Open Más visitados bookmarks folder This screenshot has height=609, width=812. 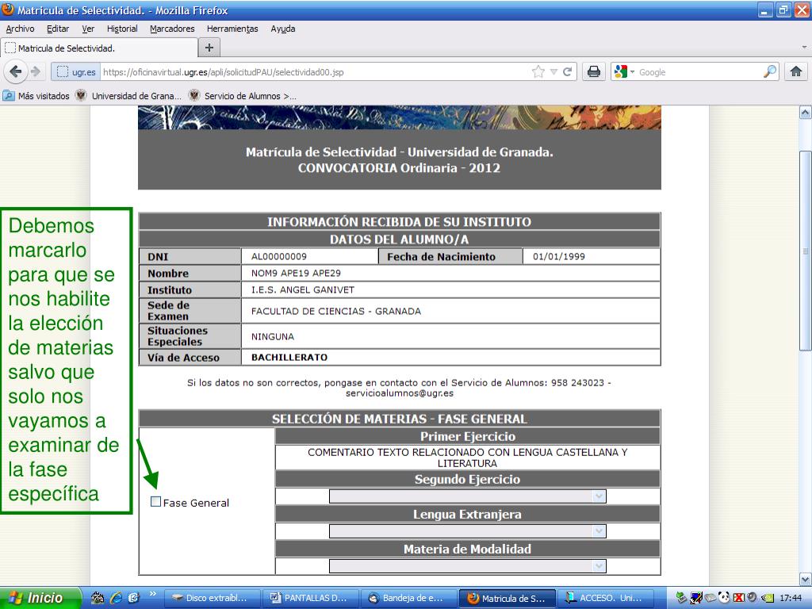click(36, 96)
